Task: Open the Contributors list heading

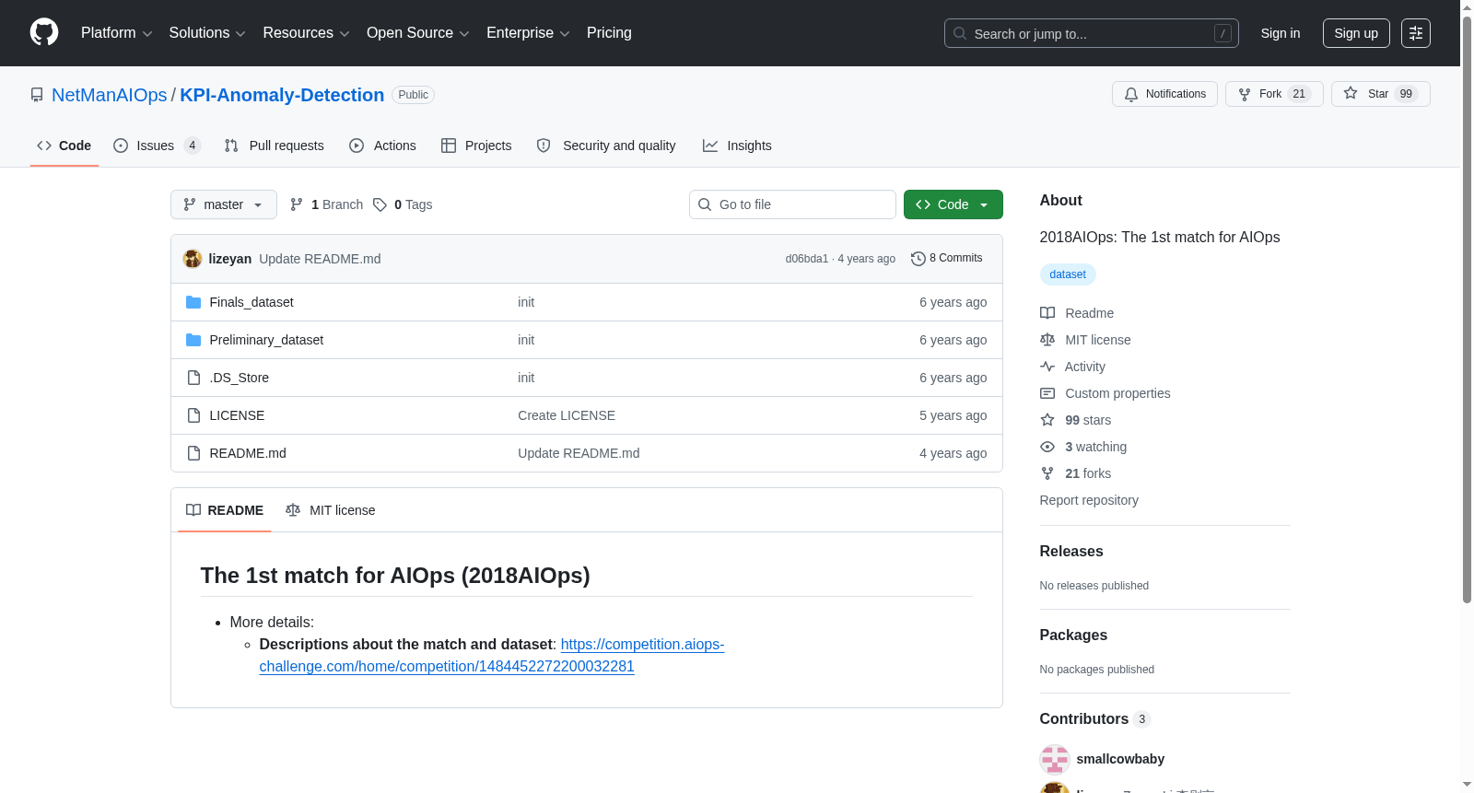Action: [x=1095, y=718]
